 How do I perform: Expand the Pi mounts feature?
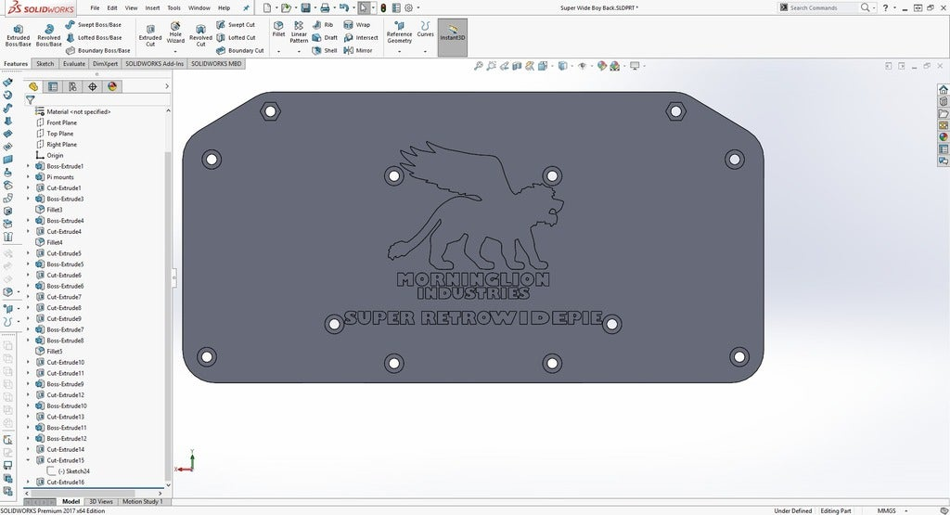point(28,177)
